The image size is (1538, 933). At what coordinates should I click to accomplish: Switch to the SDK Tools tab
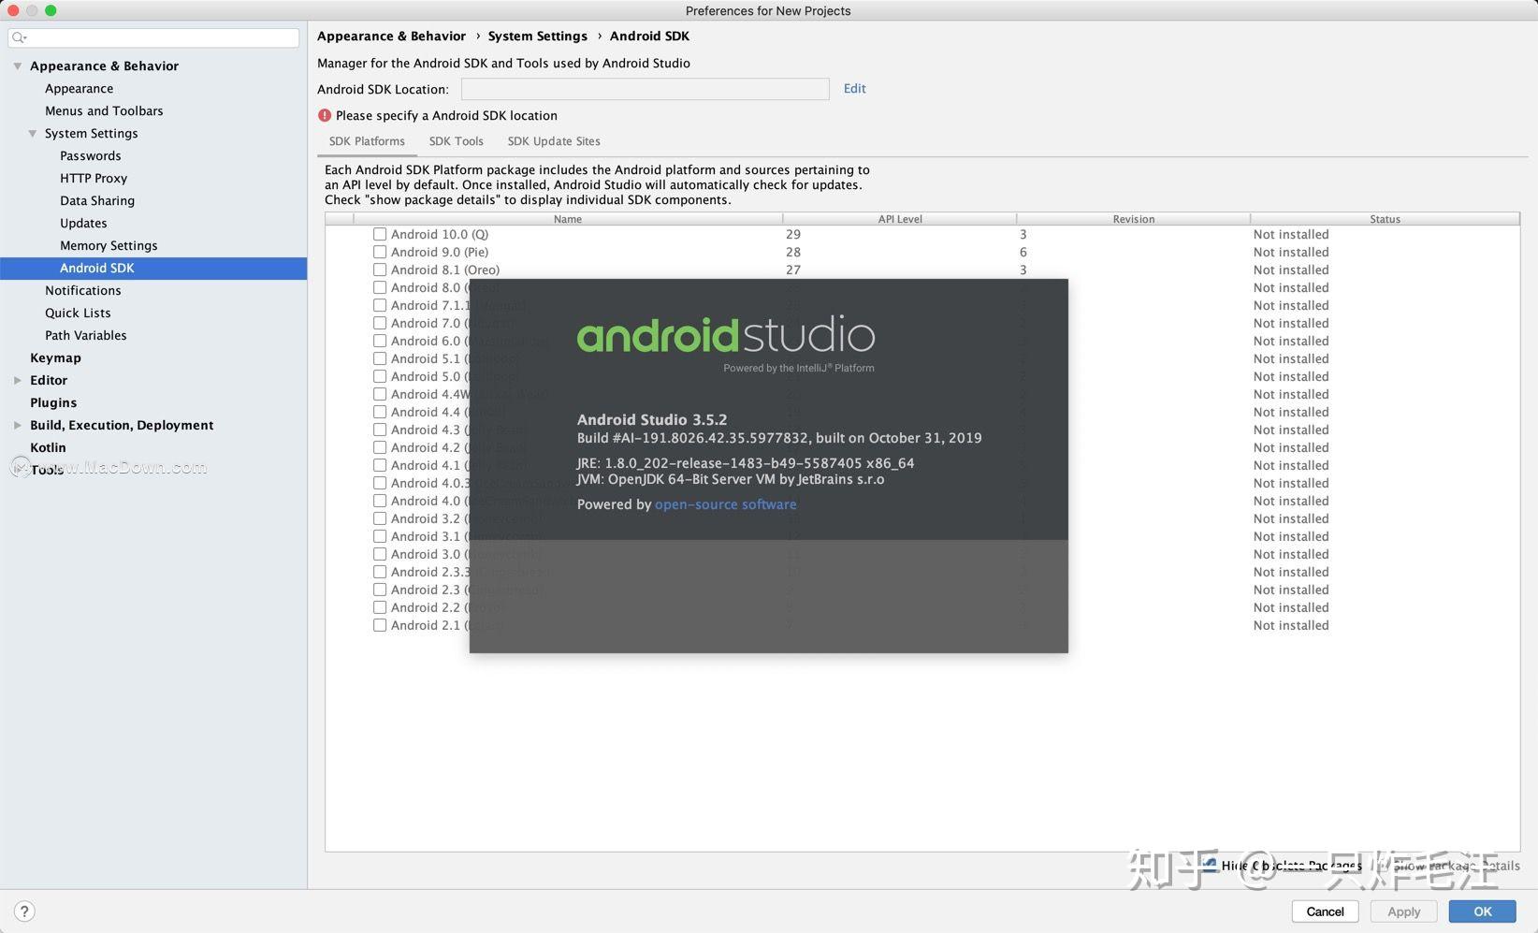(456, 141)
